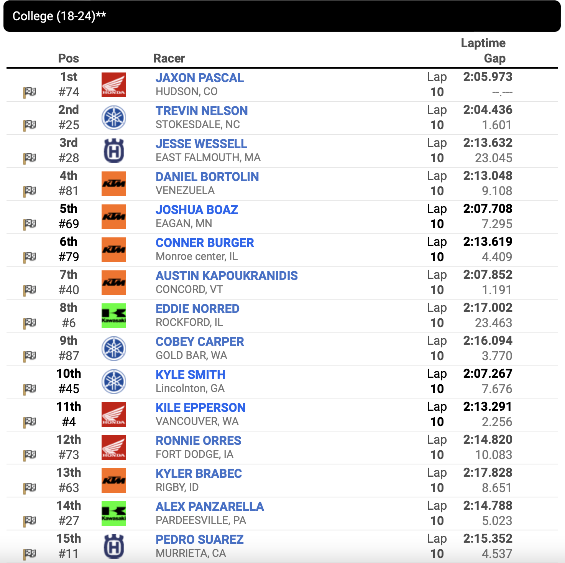Screen dimensions: 565x563
Task: Click Kyle Smith's name link
Action: [x=191, y=375]
